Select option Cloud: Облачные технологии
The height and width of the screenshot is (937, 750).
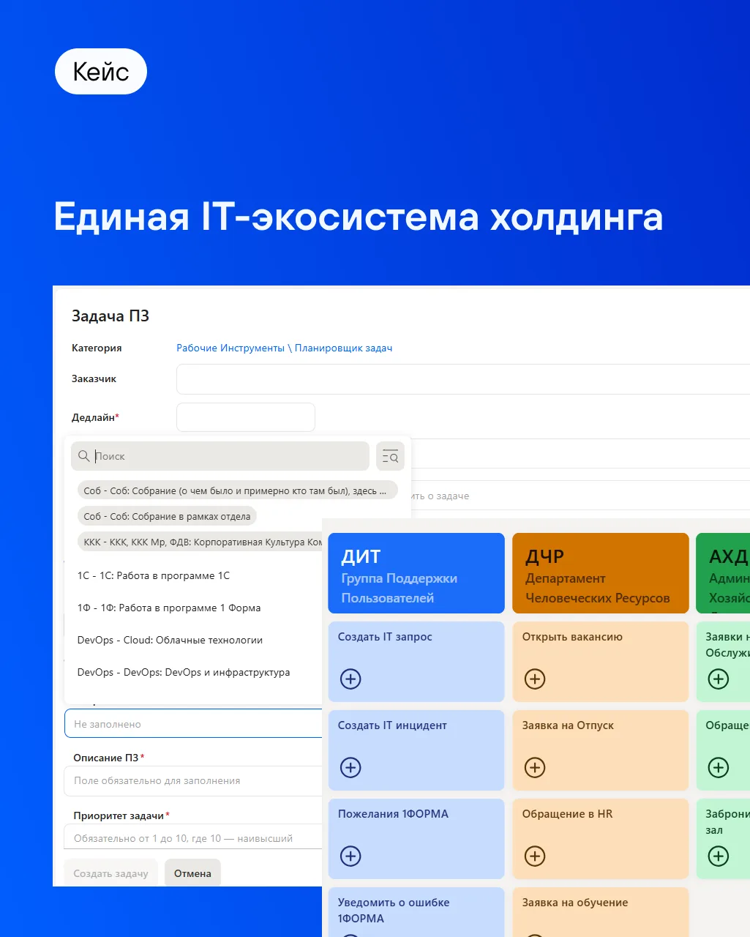click(x=170, y=640)
